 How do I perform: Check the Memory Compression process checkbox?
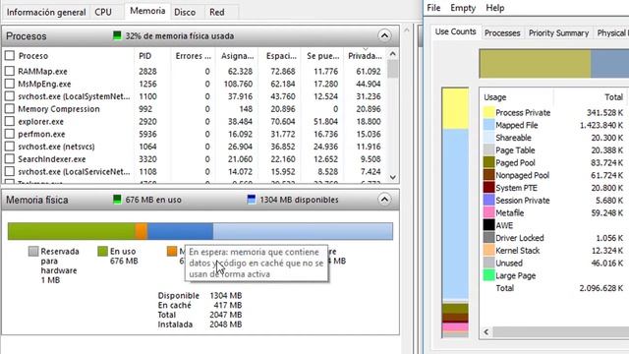pos(10,109)
